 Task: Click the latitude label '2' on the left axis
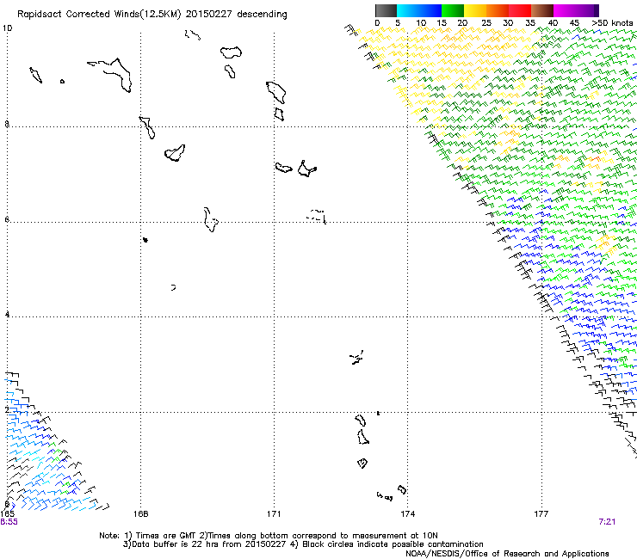point(7,409)
